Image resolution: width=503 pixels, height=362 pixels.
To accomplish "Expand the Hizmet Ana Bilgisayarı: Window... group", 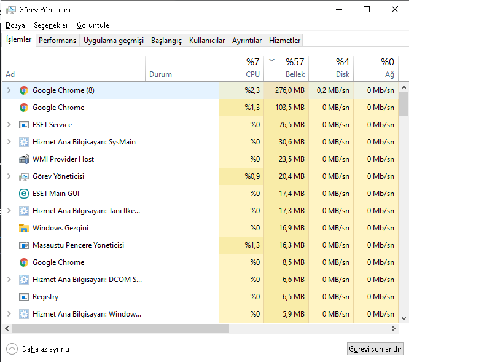I will (9, 314).
